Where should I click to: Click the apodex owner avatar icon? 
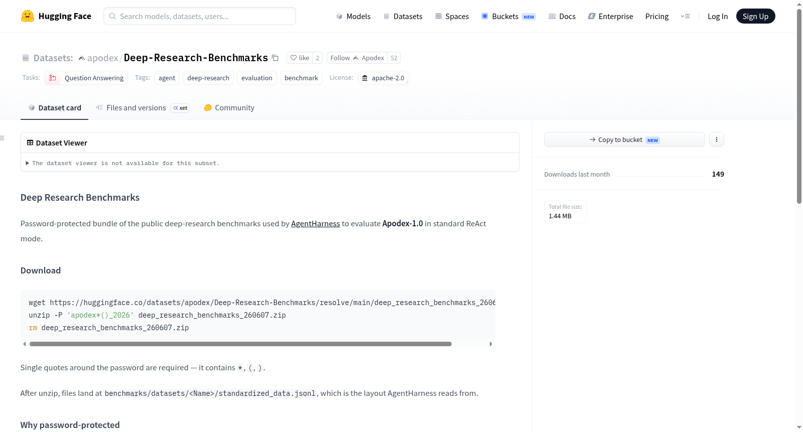pyautogui.click(x=82, y=58)
